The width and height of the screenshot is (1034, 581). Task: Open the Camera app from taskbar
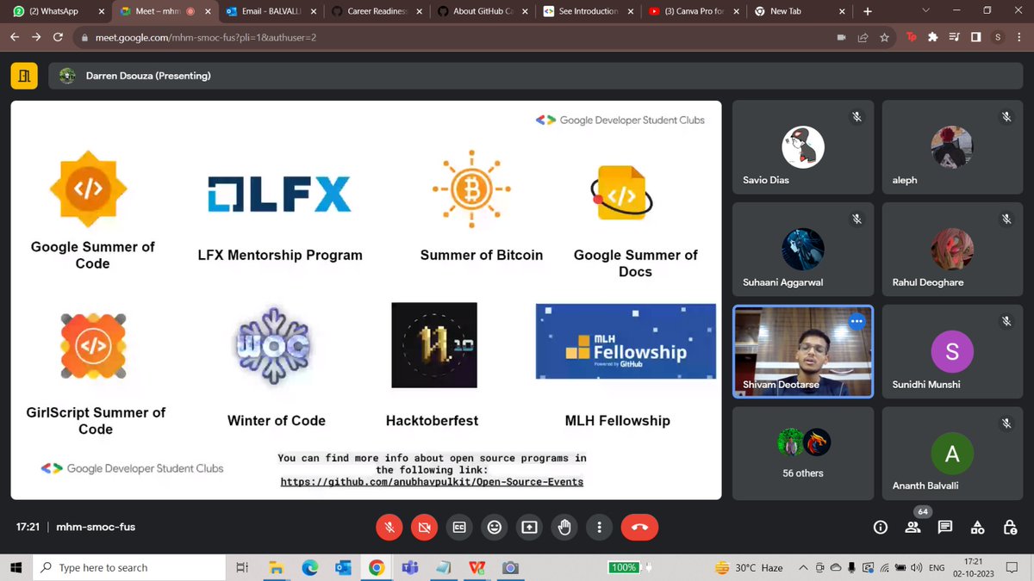[x=510, y=567]
